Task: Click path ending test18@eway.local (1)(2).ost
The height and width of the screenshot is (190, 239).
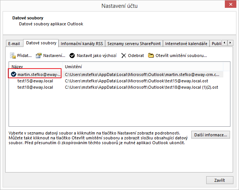Action: pos(141,87)
